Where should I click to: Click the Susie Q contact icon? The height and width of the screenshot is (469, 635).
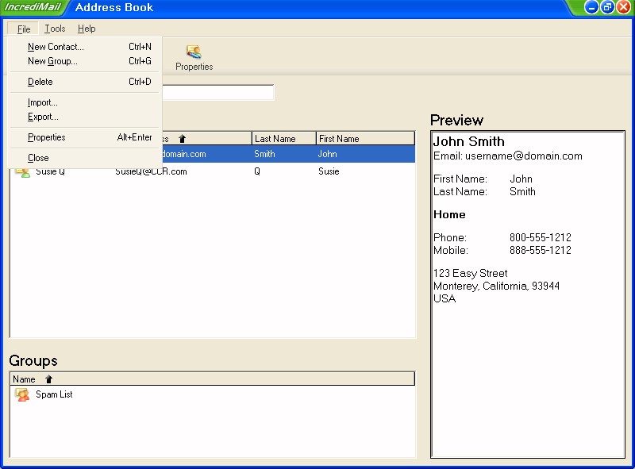click(x=22, y=172)
